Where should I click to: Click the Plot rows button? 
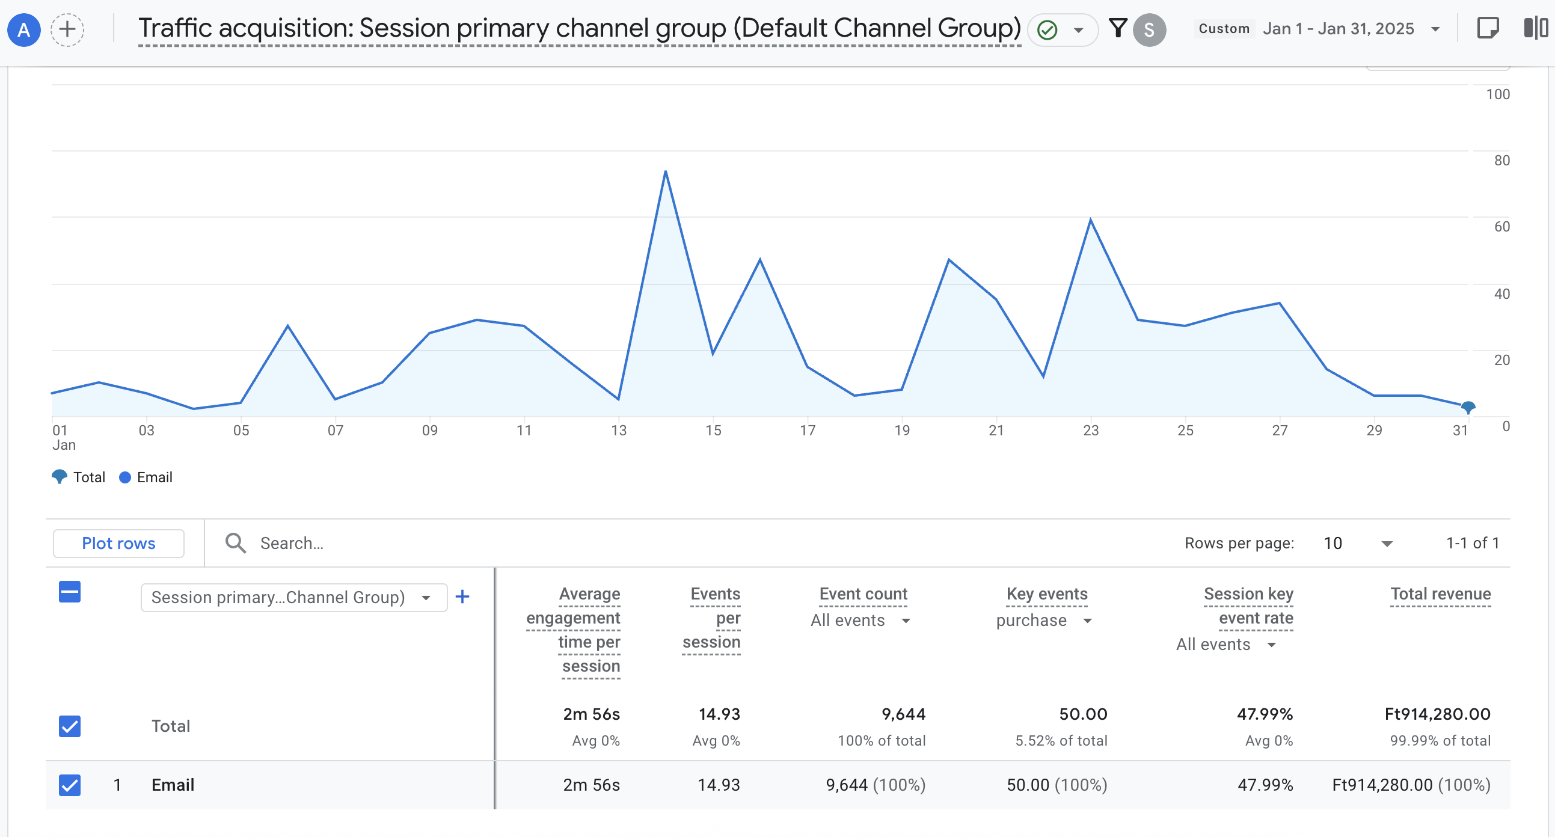point(118,543)
